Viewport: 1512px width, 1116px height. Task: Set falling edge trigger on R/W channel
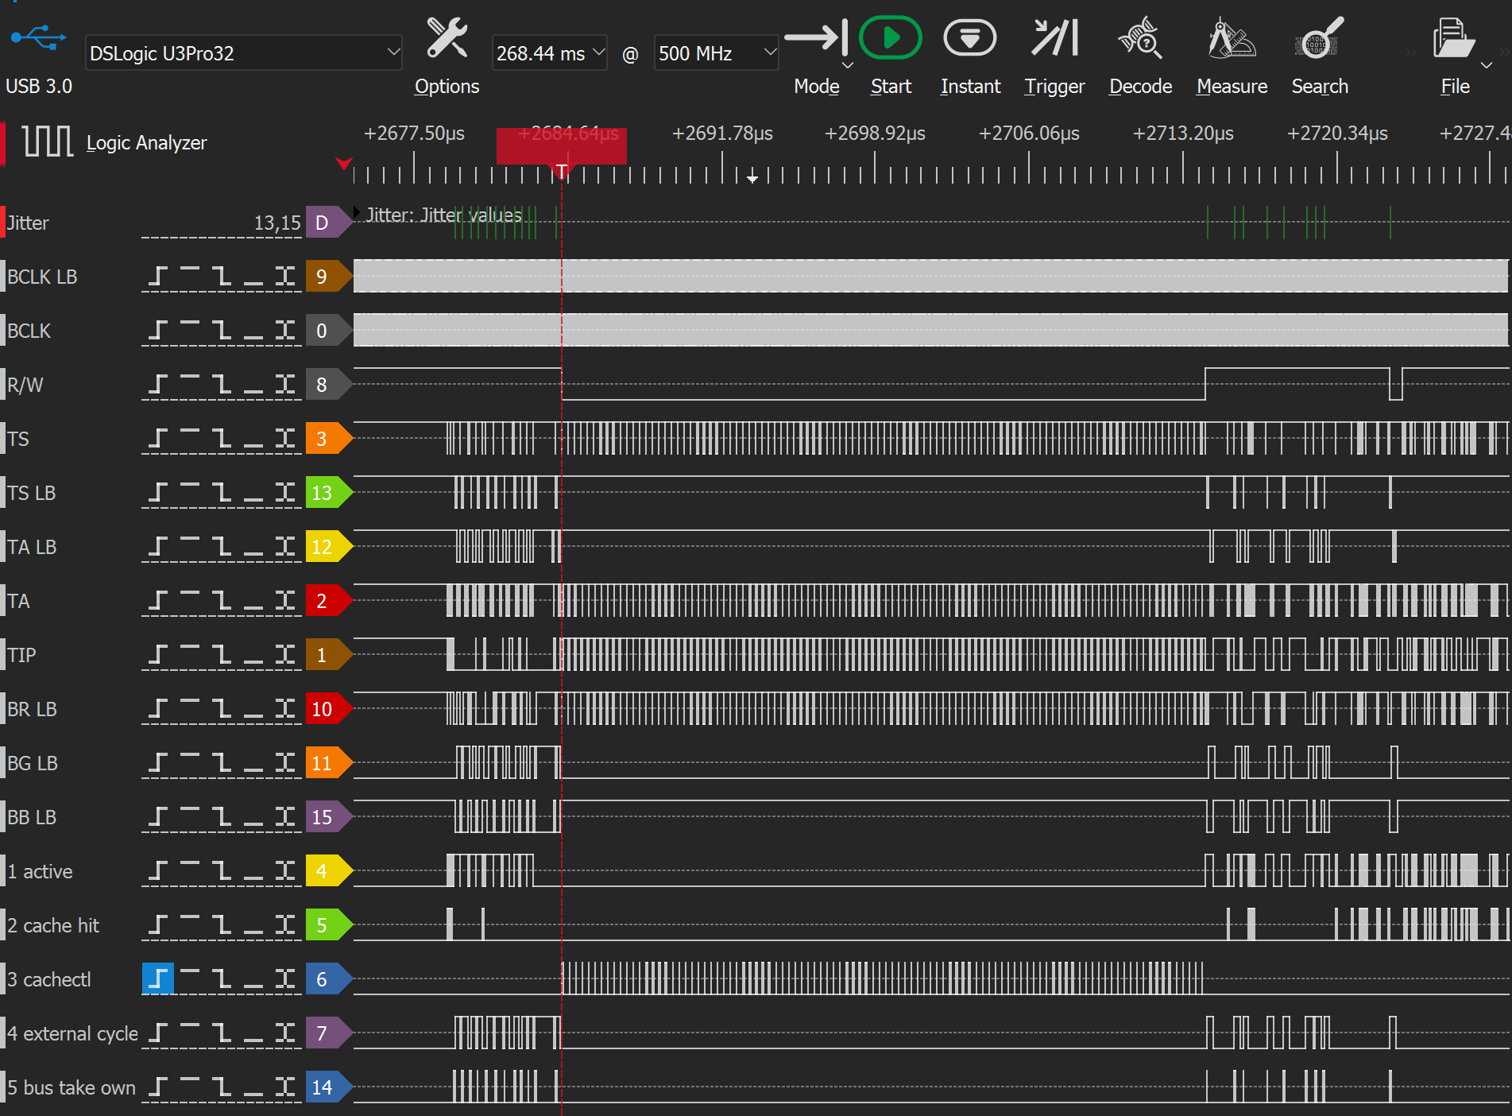click(x=222, y=385)
